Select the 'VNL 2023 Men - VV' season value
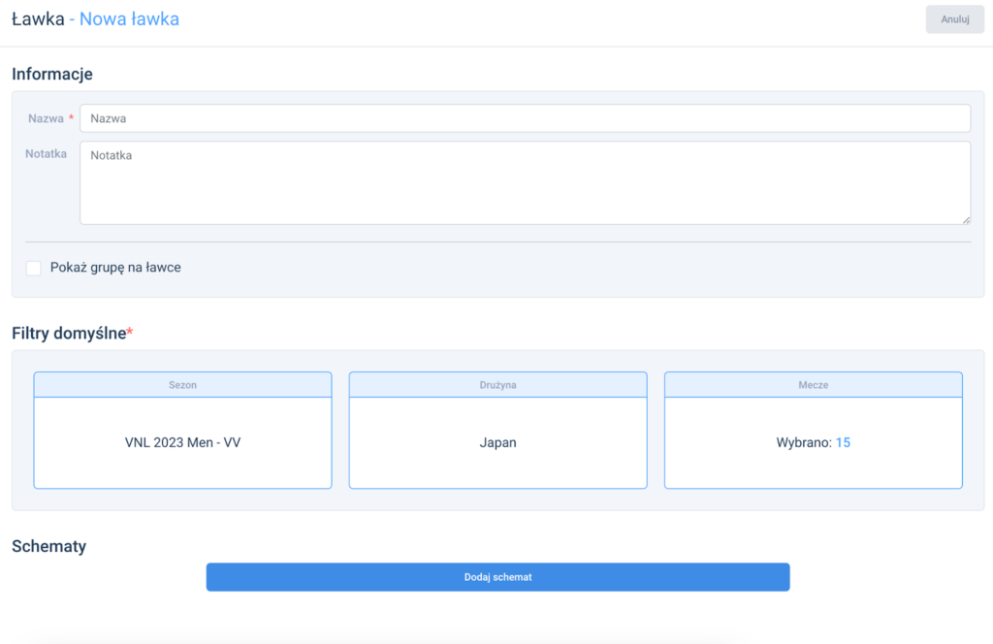Viewport: 993px width, 644px height. pos(182,442)
